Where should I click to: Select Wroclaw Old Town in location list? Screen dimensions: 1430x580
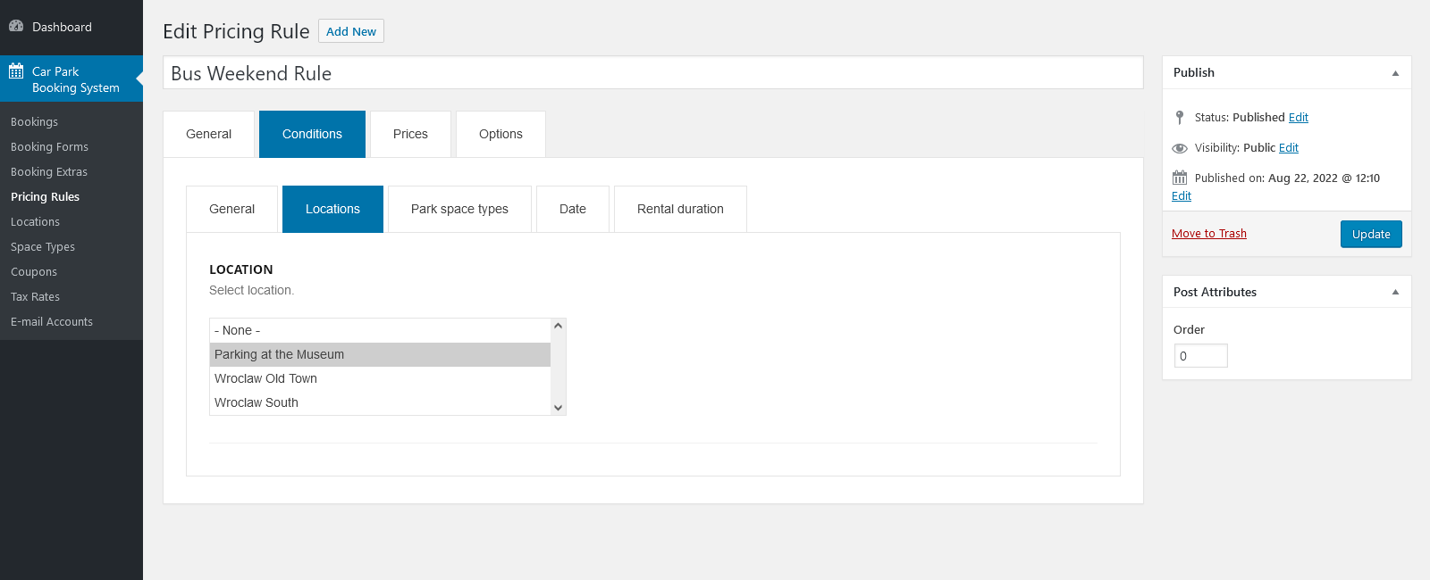tap(265, 378)
